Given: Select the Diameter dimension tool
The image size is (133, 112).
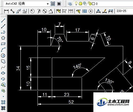Looking at the screenshot, I should tap(45, 11).
